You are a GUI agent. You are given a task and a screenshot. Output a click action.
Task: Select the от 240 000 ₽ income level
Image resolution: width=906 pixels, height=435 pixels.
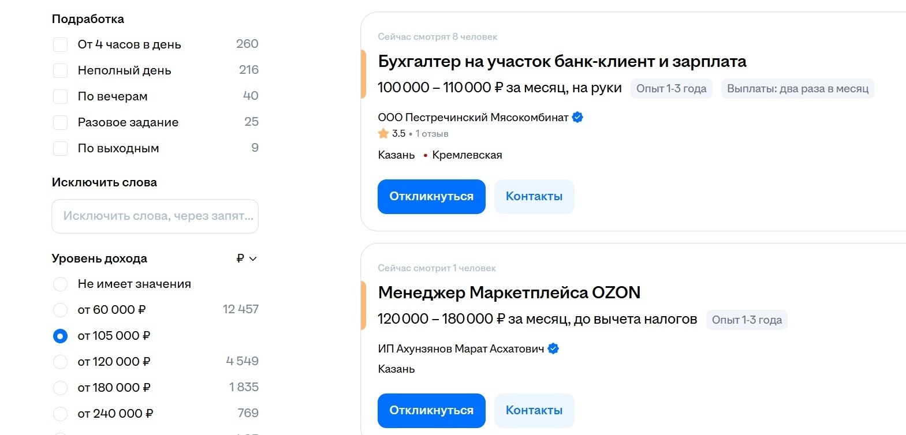(x=60, y=414)
